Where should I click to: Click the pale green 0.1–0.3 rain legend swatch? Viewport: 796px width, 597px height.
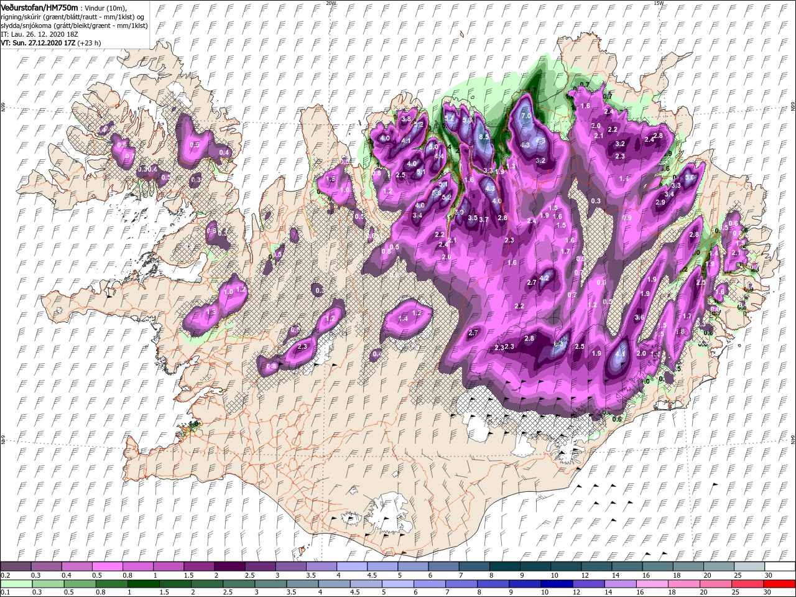click(x=16, y=583)
